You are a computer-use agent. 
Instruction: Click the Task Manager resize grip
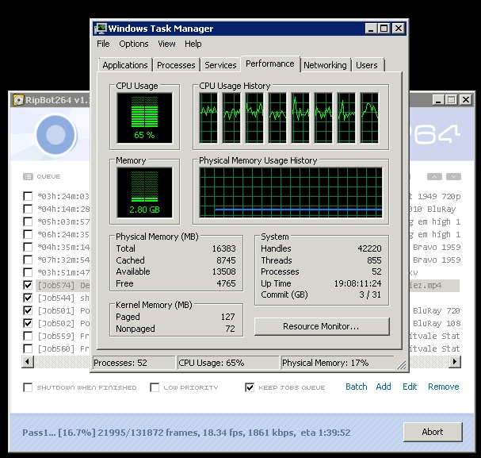tap(401, 364)
